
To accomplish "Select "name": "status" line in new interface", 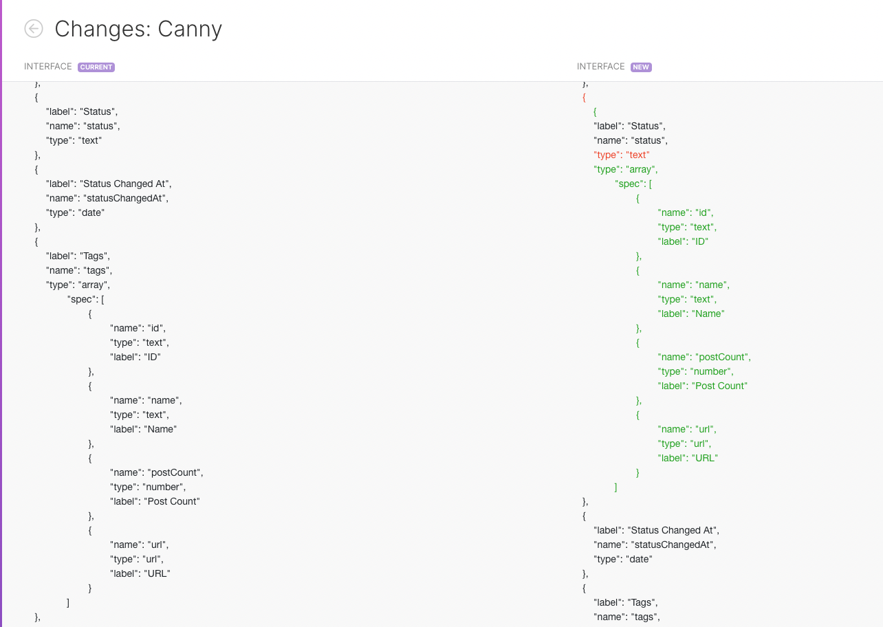I will click(631, 140).
